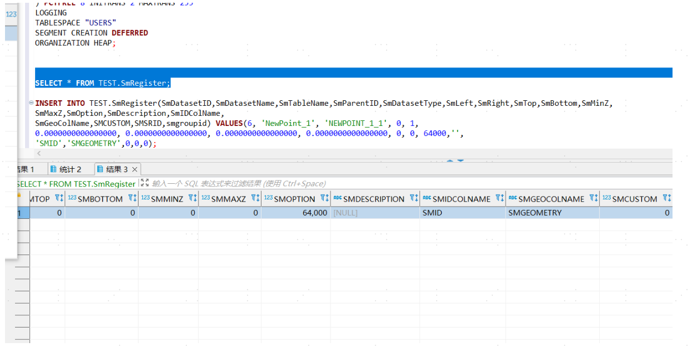Click the SMCUSTOM column filter/sort icon

point(666,198)
